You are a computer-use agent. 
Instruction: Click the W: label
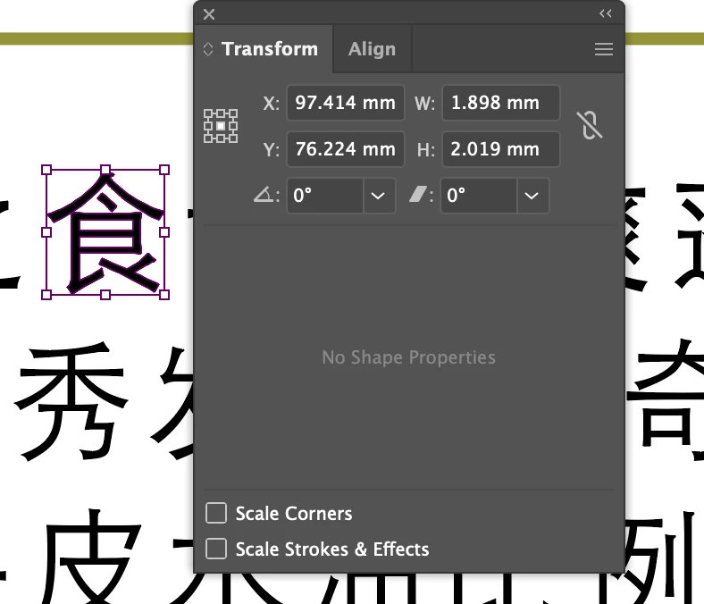pyautogui.click(x=424, y=104)
